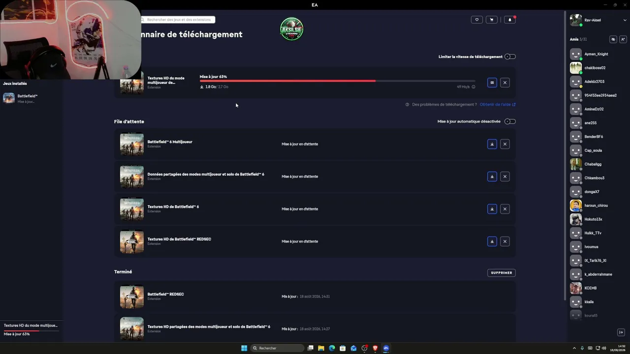Viewport: 630px width, 354px height.
Task: Click the Task View taskbar icon
Action: point(310,348)
